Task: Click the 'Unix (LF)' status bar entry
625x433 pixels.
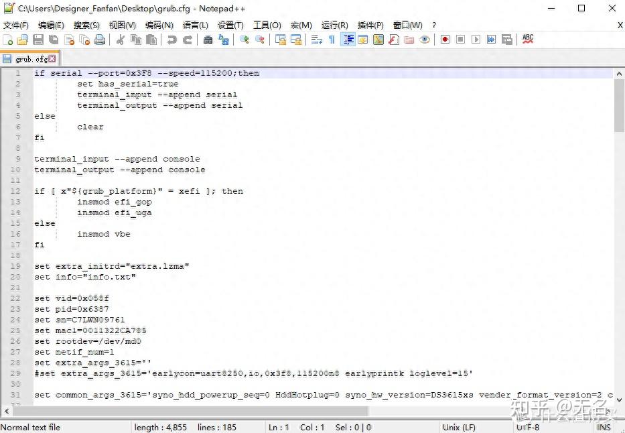Action: click(x=459, y=428)
